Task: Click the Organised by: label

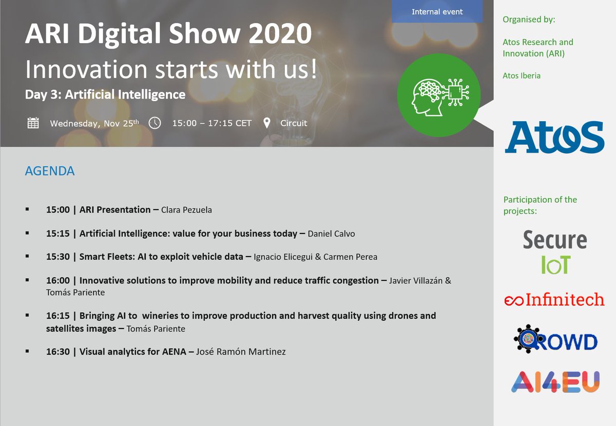Action: (529, 20)
